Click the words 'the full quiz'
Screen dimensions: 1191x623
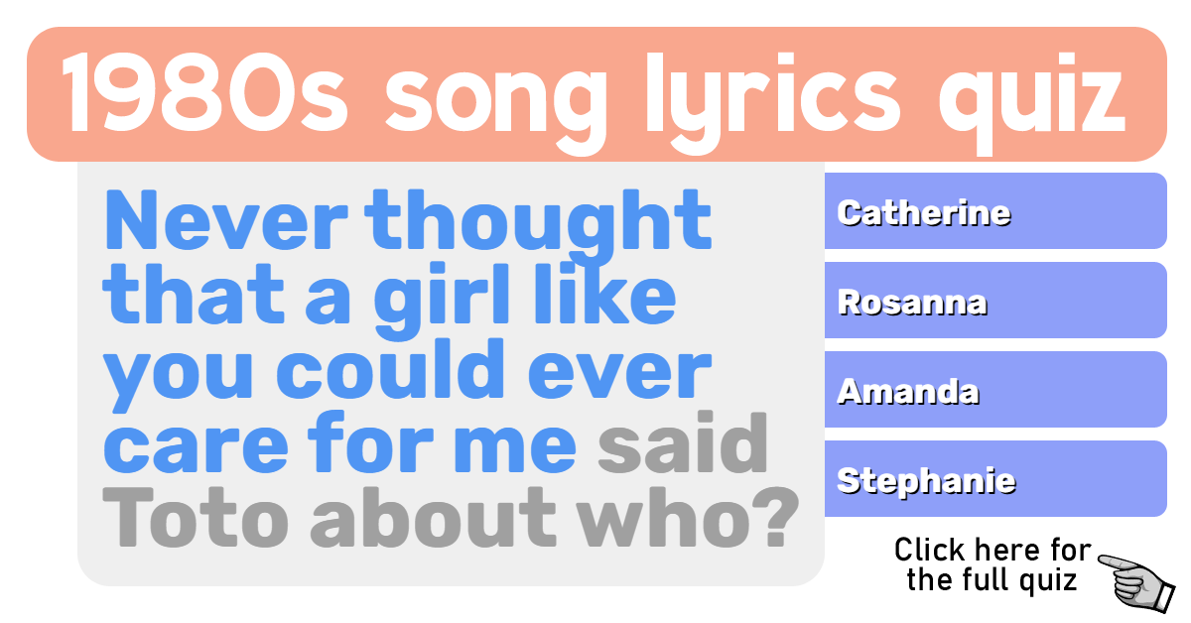click(x=992, y=579)
